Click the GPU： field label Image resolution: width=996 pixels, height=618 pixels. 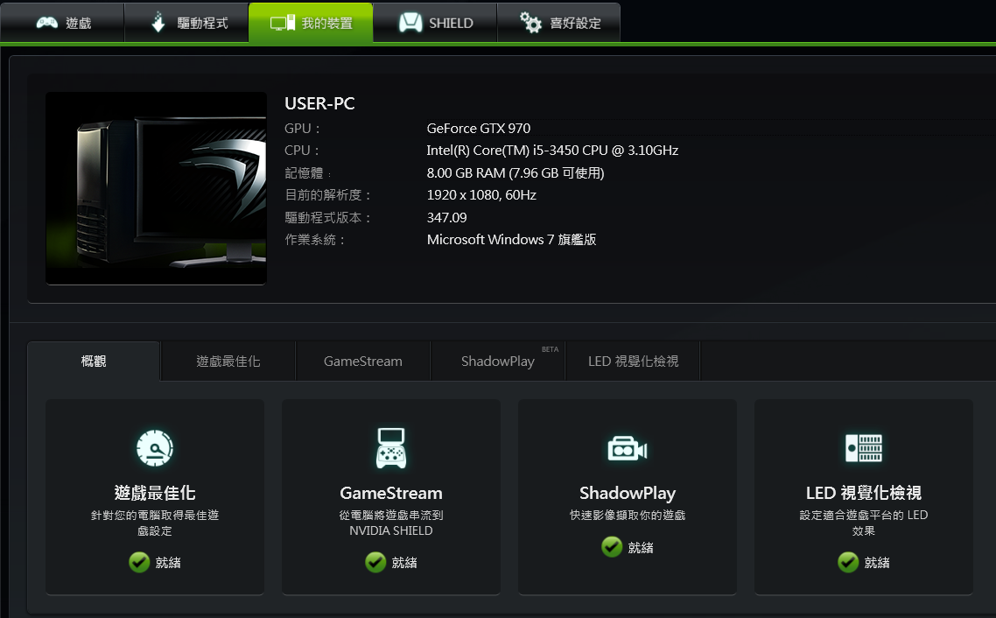(302, 129)
